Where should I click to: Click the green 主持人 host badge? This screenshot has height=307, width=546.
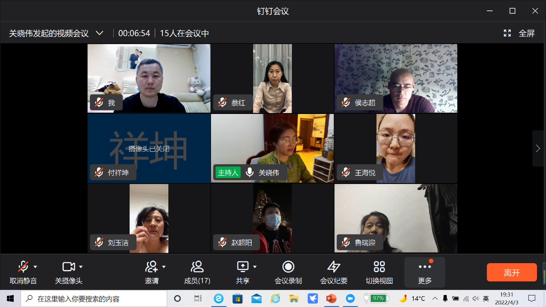tap(228, 172)
